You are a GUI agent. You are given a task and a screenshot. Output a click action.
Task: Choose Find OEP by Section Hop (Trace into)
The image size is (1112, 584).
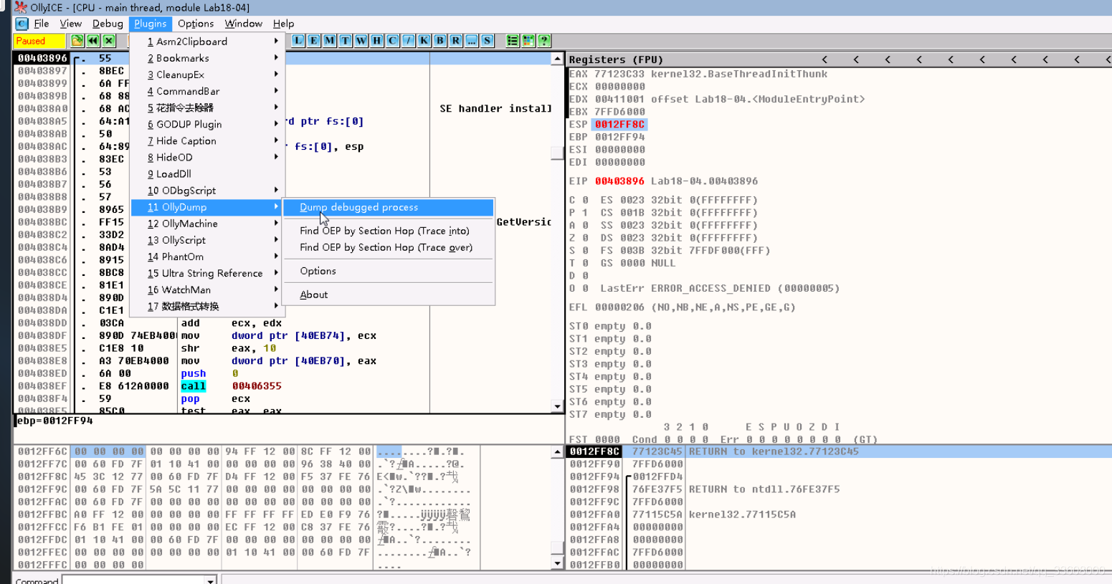pyautogui.click(x=388, y=231)
